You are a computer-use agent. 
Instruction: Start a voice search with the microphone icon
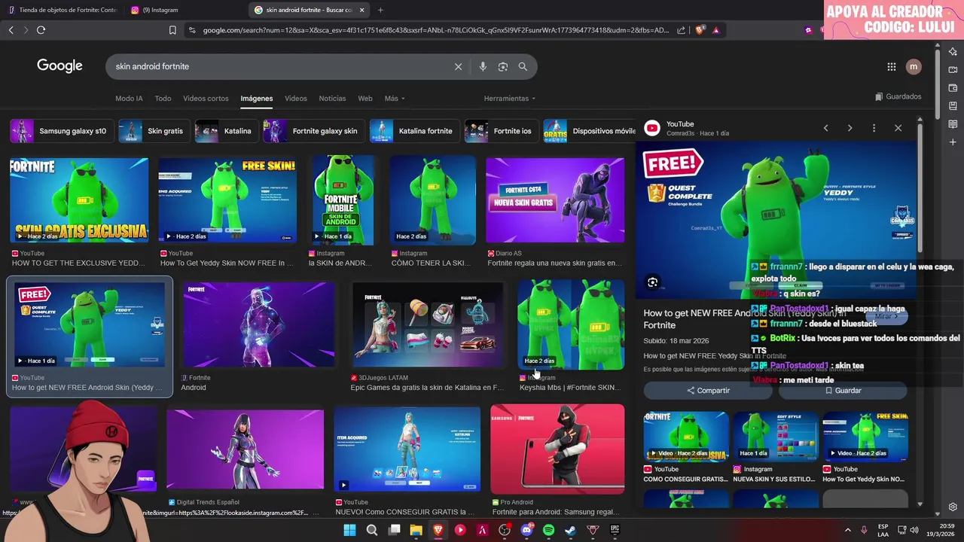pyautogui.click(x=483, y=66)
